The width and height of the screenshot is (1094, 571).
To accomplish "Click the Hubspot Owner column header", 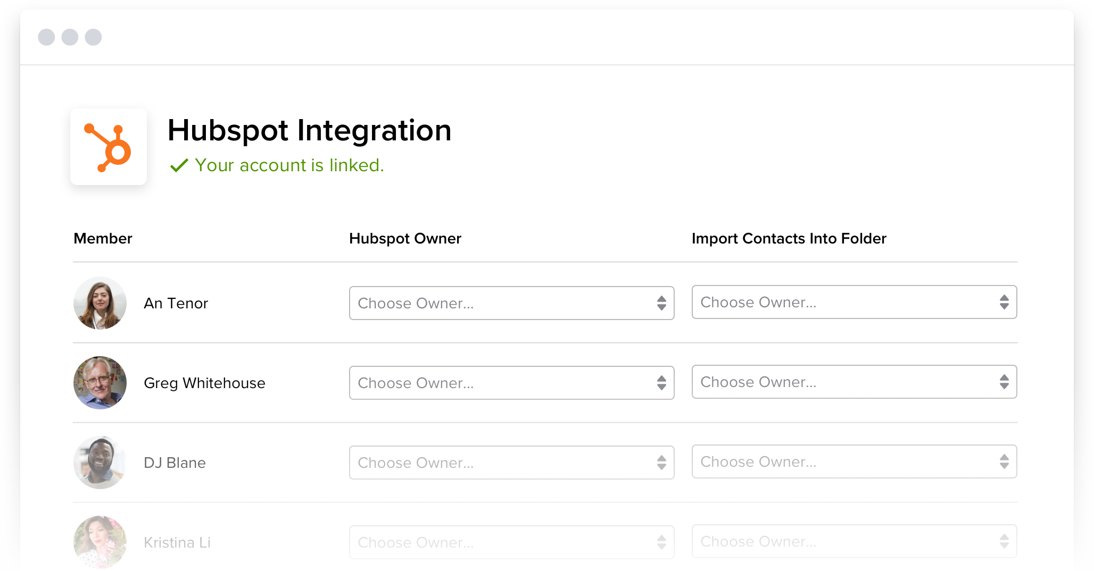I will tap(405, 239).
